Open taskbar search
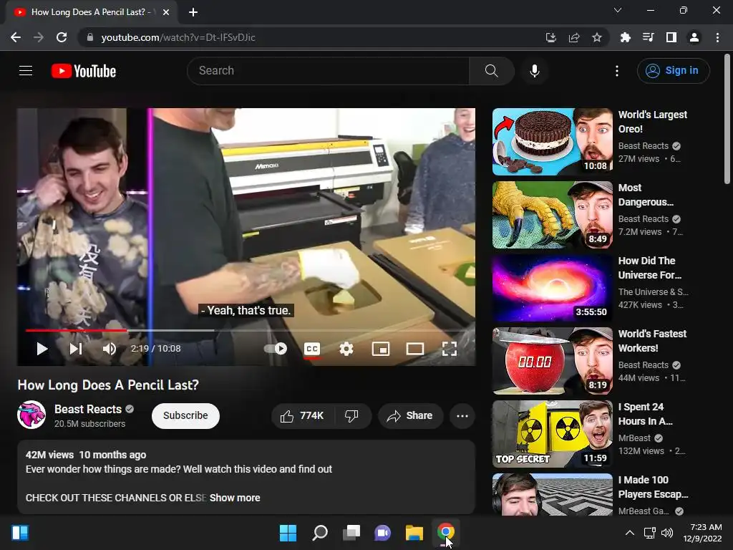This screenshot has height=550, width=733. 320,533
